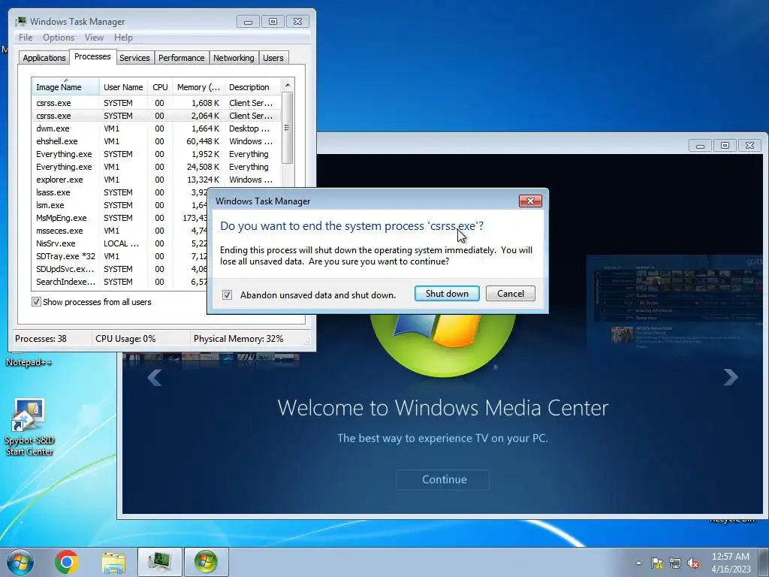Close the end-process confirmation dialog
Screen dimensions: 769x577
pyautogui.click(x=530, y=201)
